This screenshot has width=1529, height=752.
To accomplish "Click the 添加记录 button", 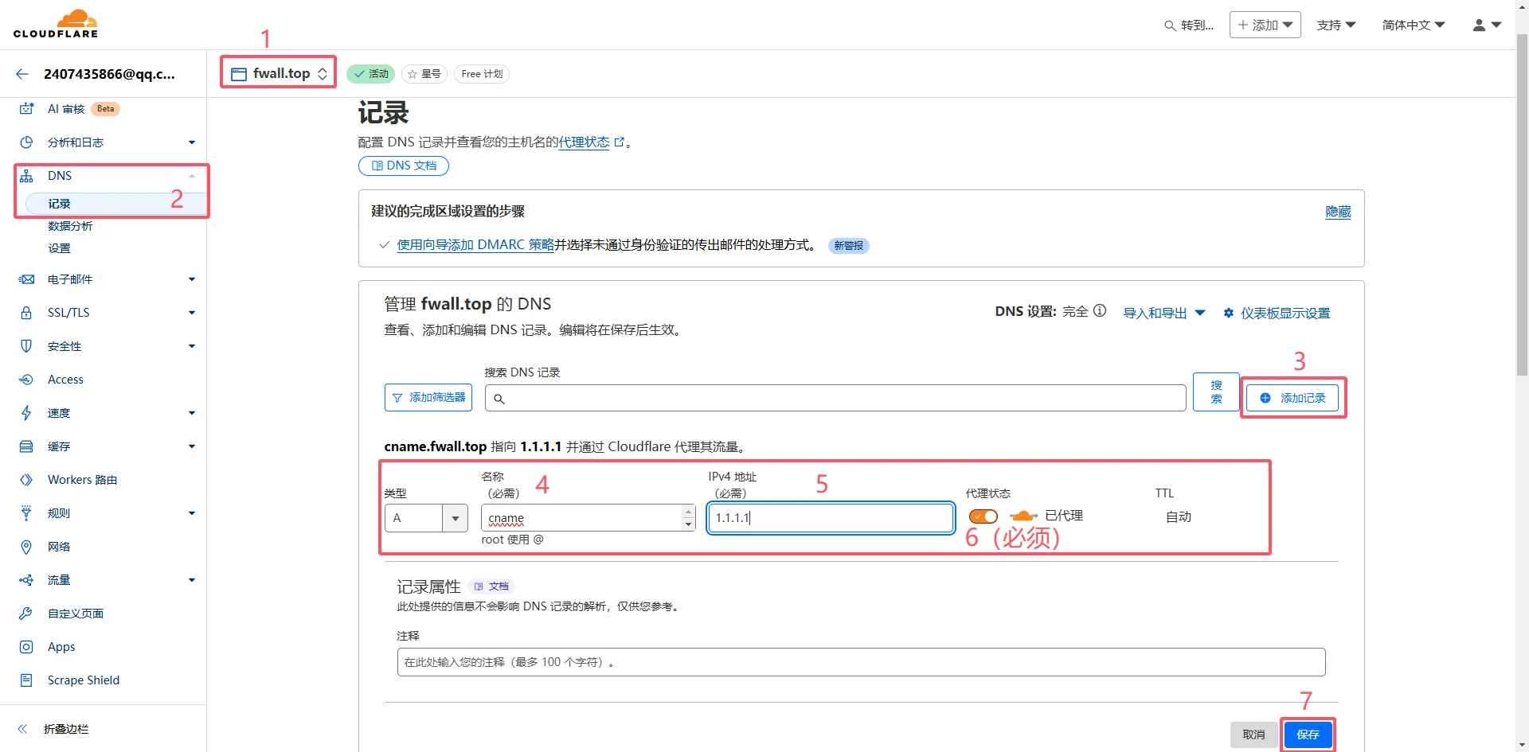I will coord(1293,398).
